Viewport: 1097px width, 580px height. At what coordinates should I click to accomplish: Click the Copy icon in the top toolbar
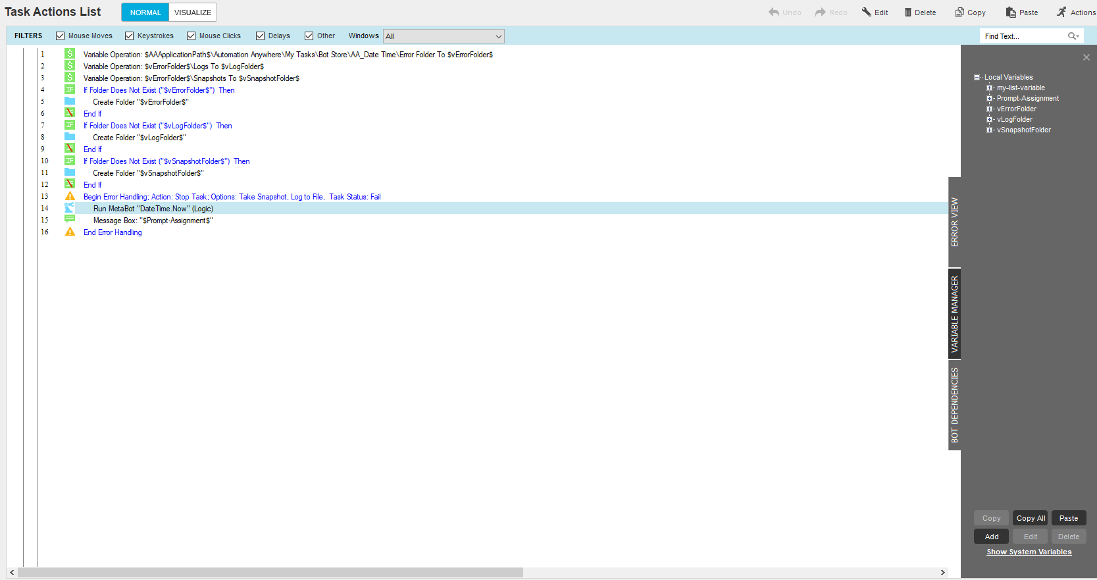(x=959, y=12)
